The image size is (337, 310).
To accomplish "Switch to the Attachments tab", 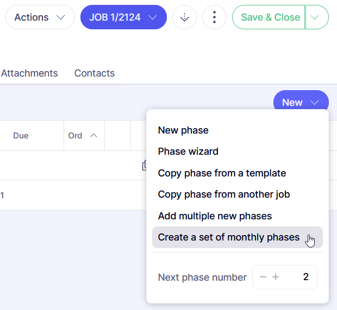I will point(29,73).
